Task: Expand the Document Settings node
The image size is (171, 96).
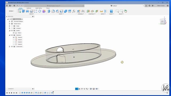Action: (x=10, y=21)
